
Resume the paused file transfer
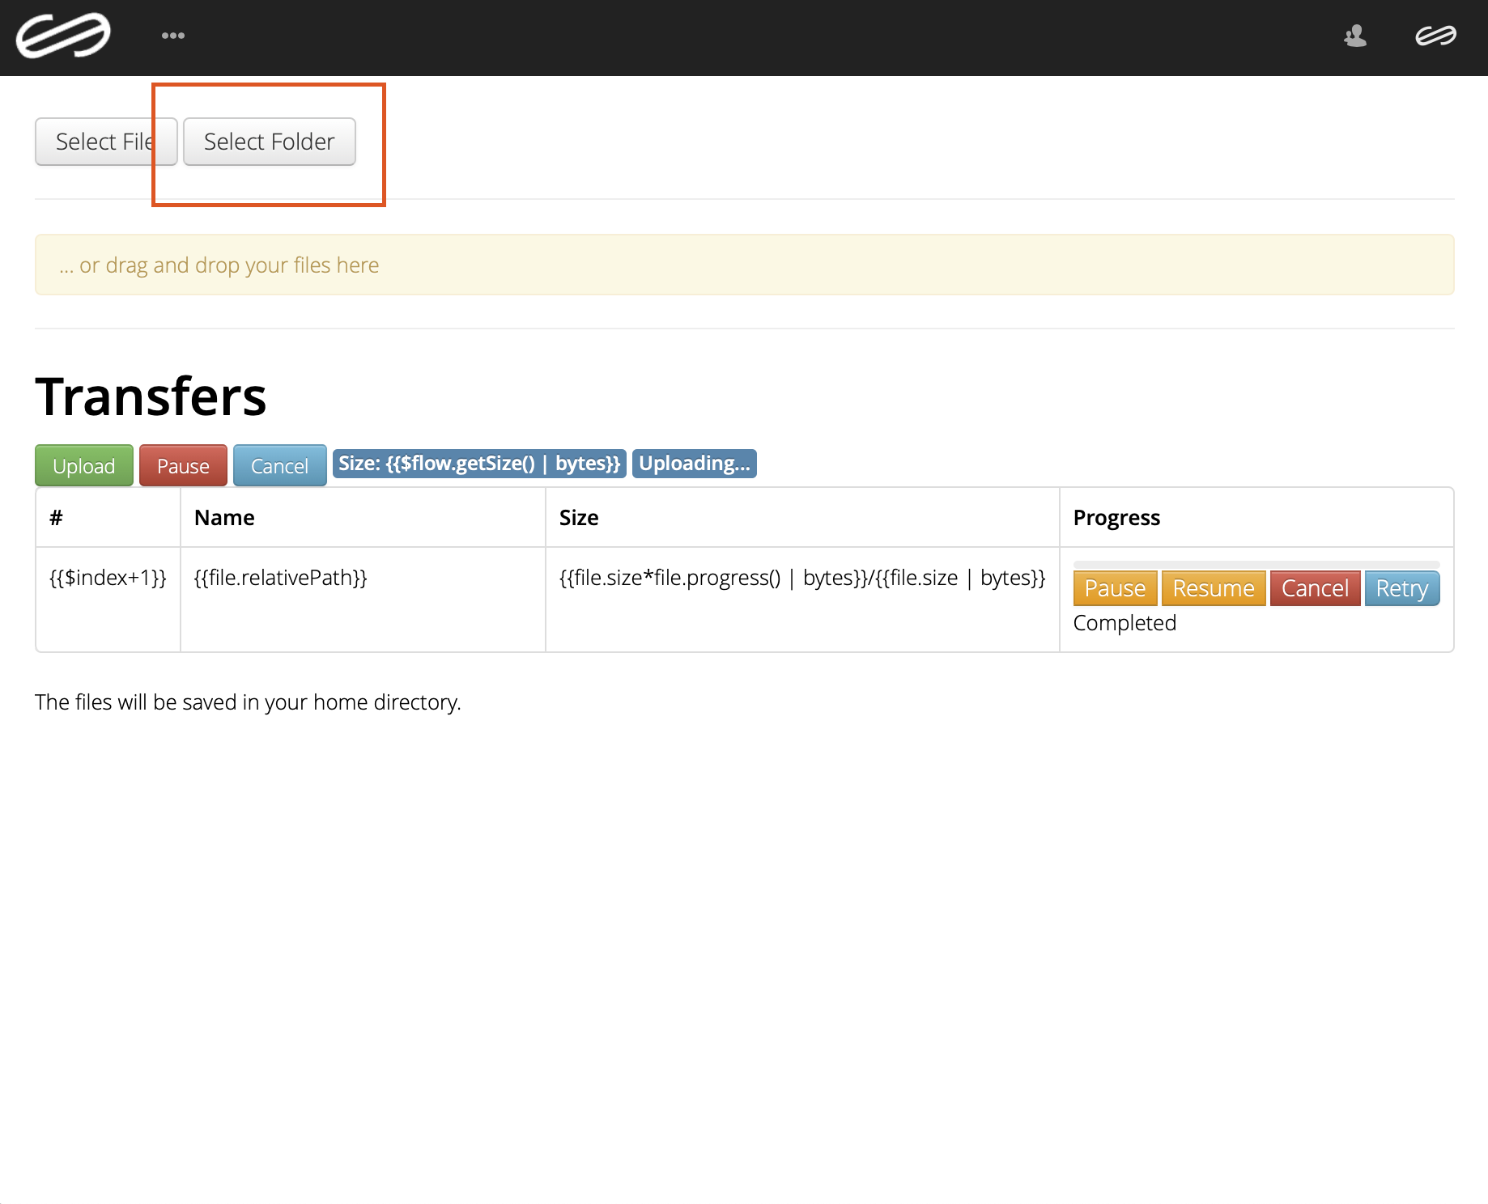pos(1213,588)
